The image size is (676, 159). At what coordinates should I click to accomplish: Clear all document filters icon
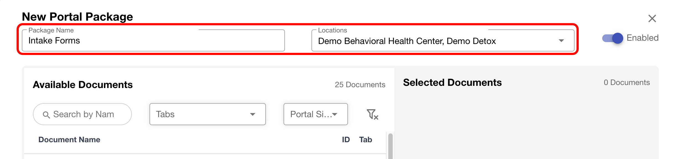372,114
